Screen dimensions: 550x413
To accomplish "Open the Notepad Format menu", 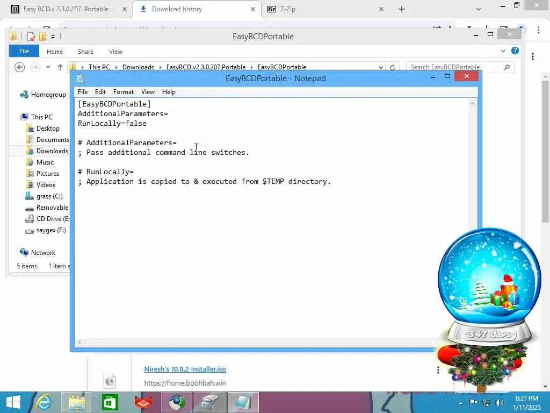I will [124, 92].
